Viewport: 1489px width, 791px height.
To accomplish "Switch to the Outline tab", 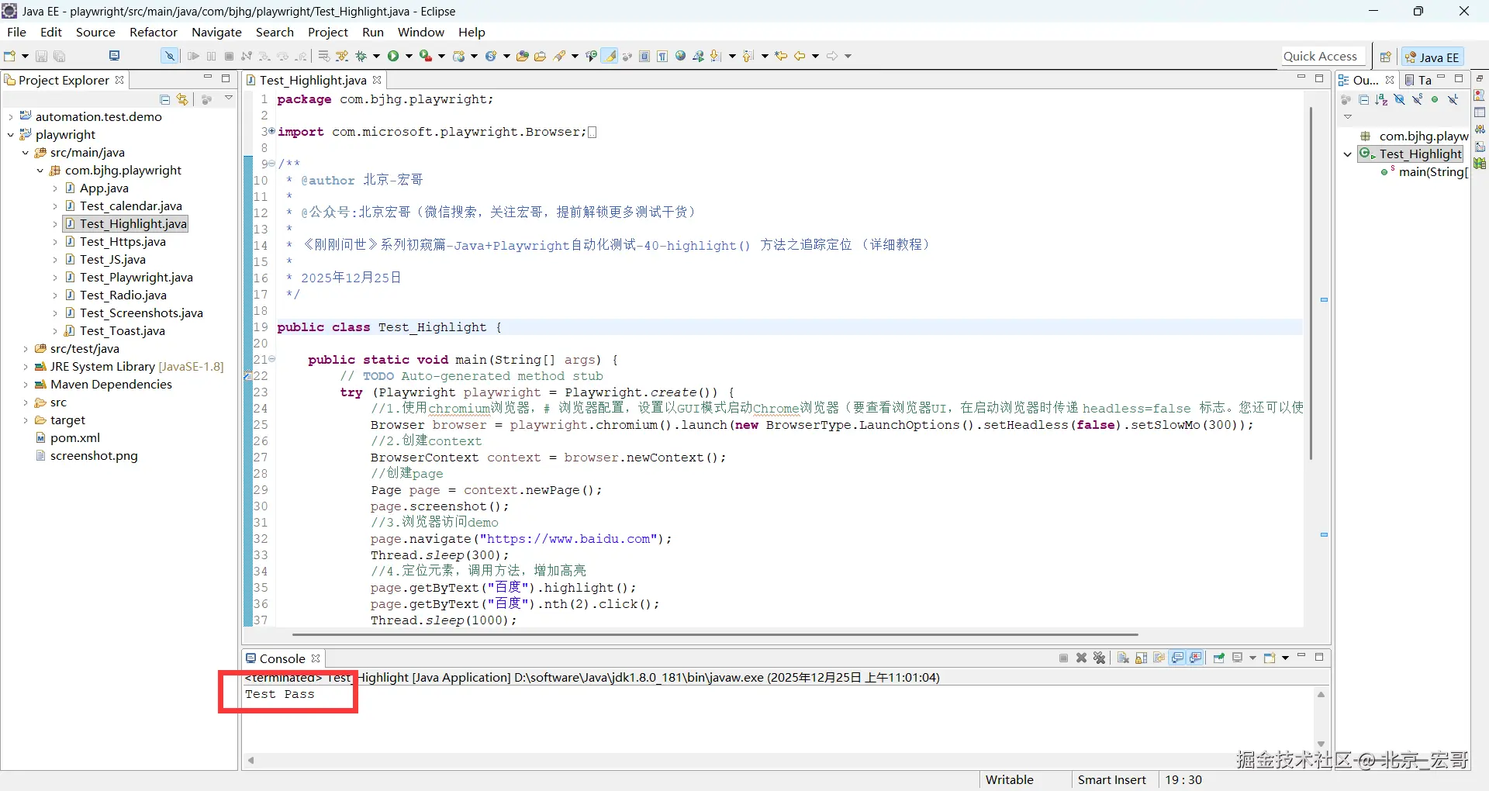I will pyautogui.click(x=1366, y=80).
